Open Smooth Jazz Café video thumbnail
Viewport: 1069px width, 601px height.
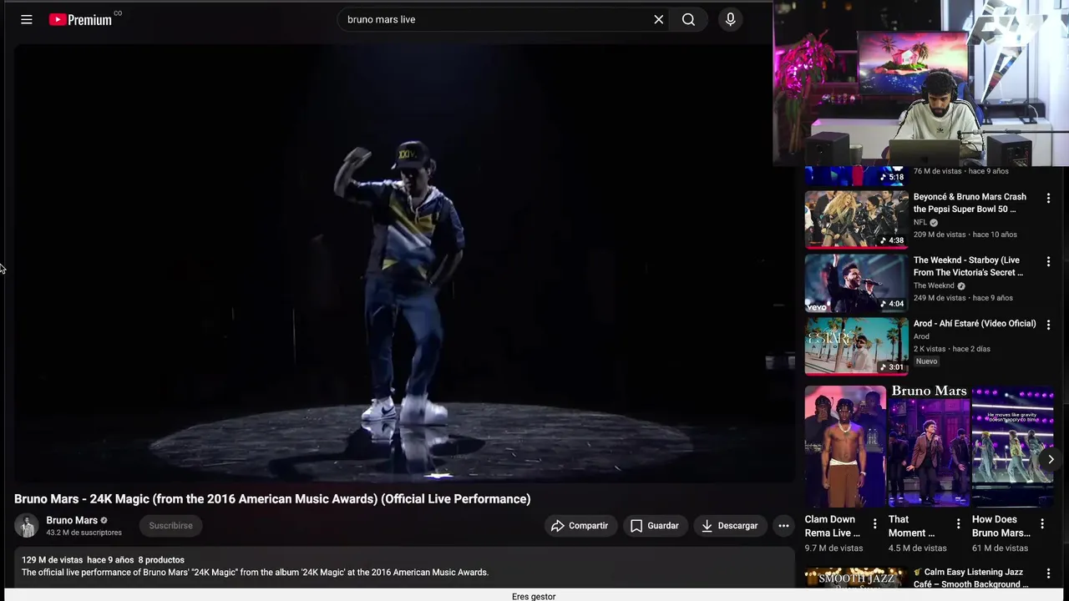pyautogui.click(x=856, y=578)
